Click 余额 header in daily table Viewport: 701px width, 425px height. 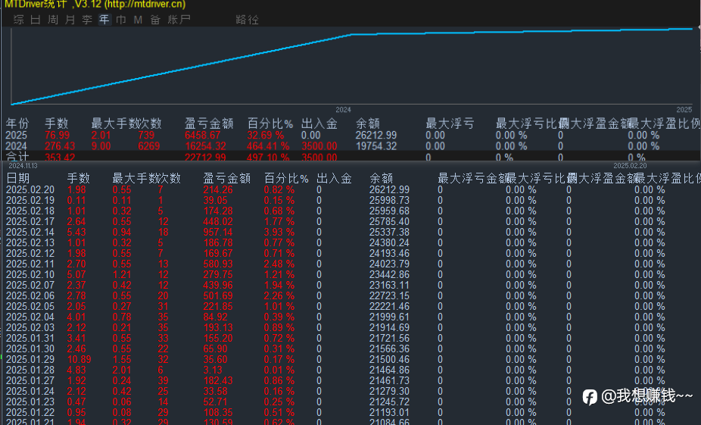381,179
